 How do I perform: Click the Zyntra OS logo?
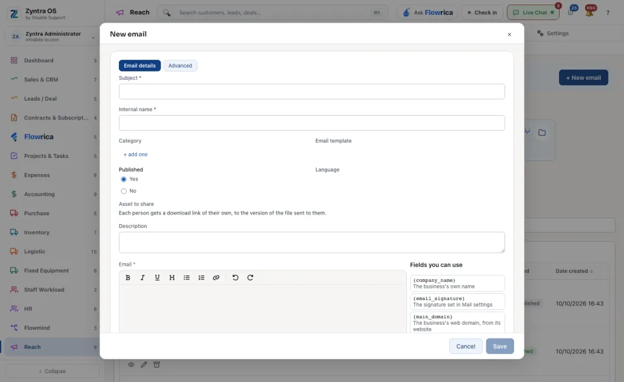point(14,14)
